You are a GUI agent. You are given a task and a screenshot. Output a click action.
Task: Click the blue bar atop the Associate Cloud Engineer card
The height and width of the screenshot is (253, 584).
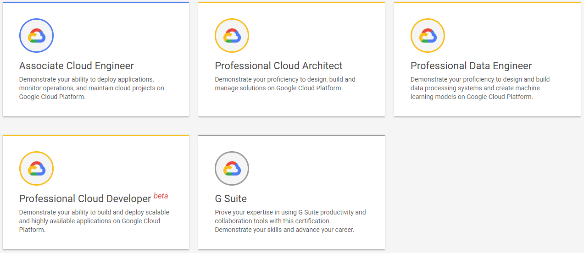pyautogui.click(x=96, y=2)
